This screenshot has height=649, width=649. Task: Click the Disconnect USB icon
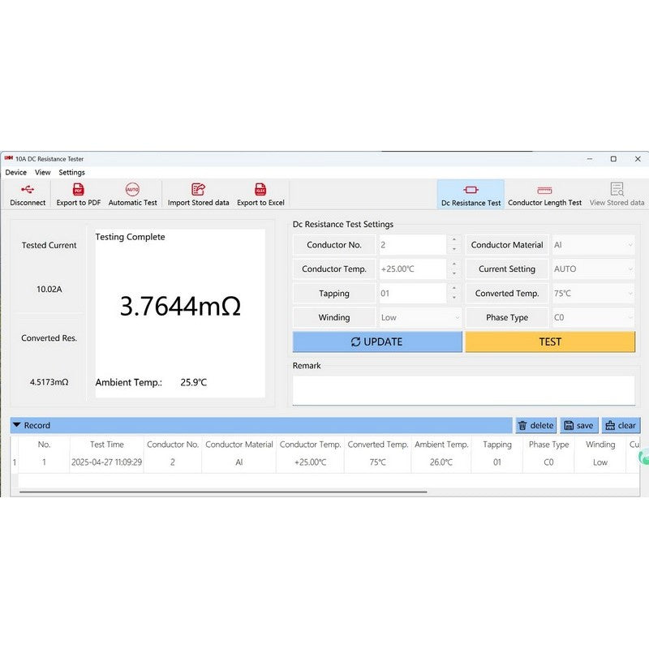28,190
